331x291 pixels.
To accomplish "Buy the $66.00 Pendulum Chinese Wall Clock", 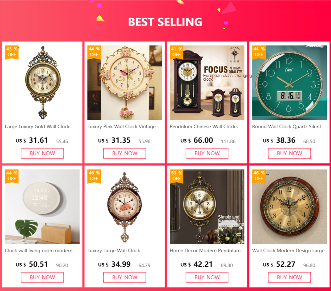I will (207, 153).
